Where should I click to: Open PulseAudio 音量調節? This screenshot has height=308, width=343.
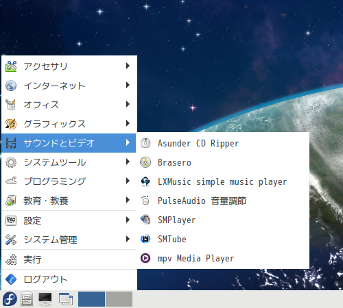tap(223, 201)
